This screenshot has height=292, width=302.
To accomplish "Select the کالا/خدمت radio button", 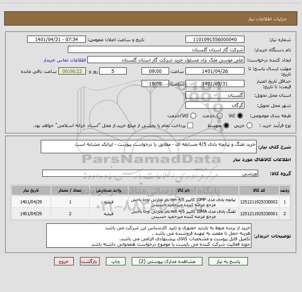I will point(193,116).
